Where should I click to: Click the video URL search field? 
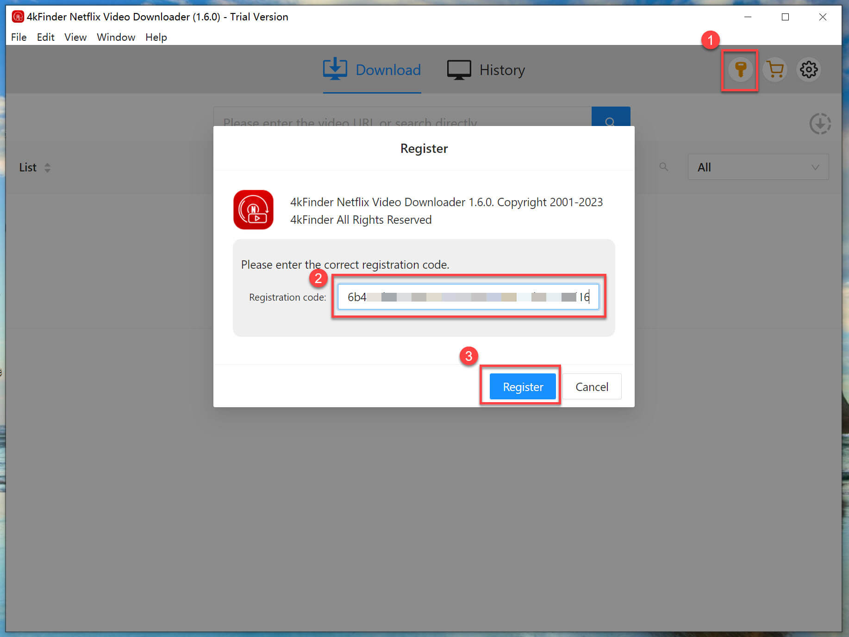pyautogui.click(x=402, y=117)
